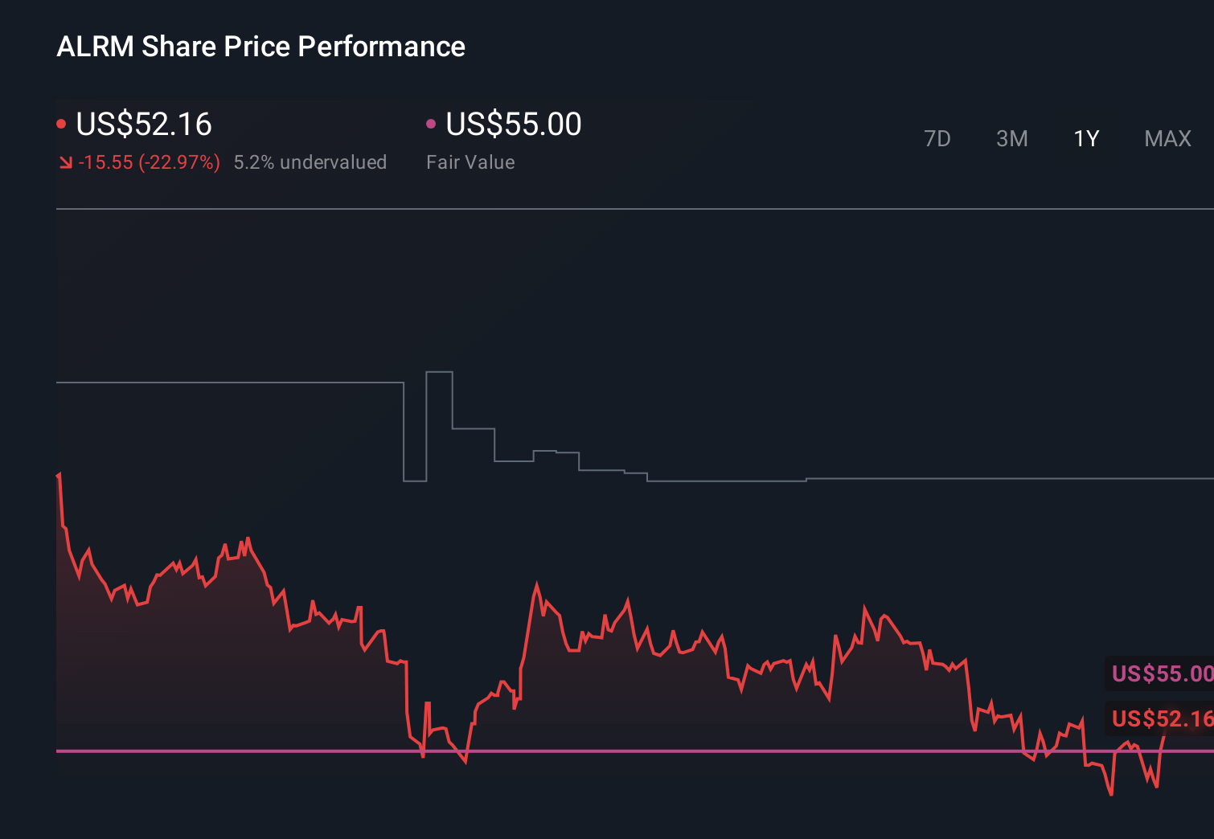1214x839 pixels.
Task: Expand the MAX historical range
Action: [x=1167, y=138]
